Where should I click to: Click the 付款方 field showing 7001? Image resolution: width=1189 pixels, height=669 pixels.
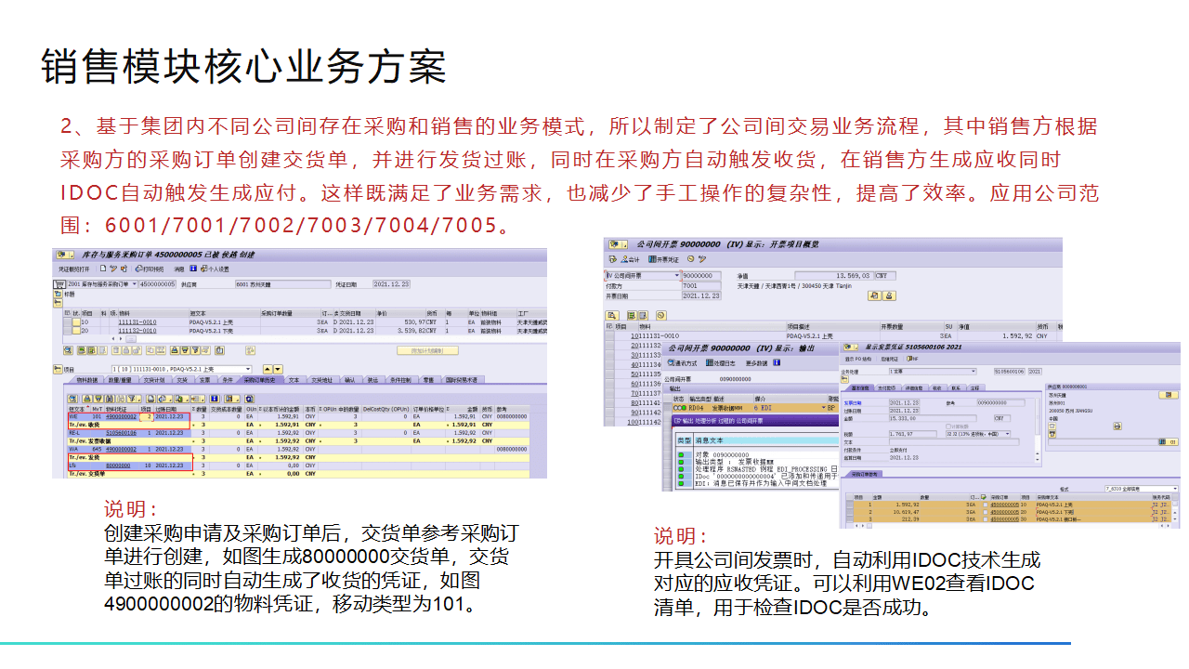[701, 286]
